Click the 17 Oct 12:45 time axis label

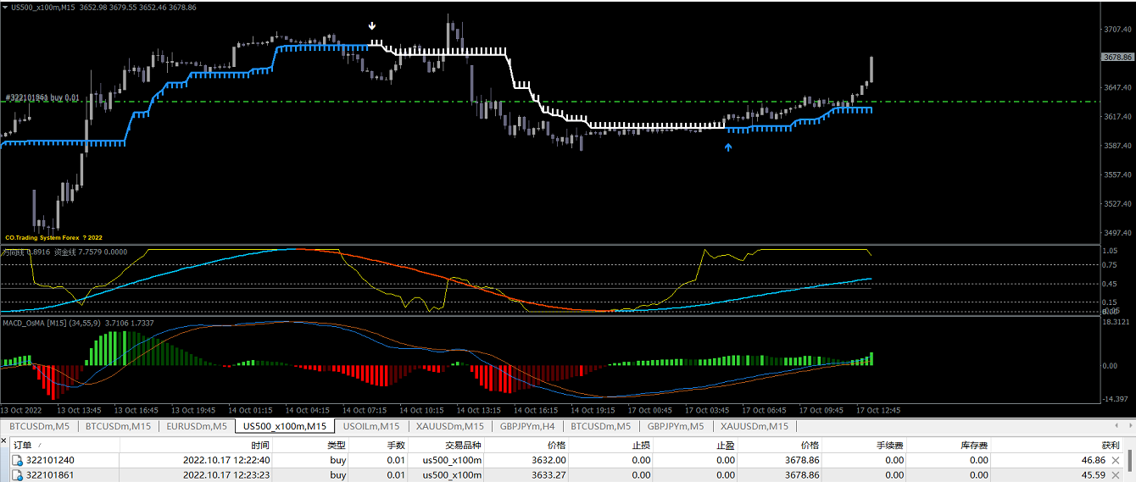[878, 410]
